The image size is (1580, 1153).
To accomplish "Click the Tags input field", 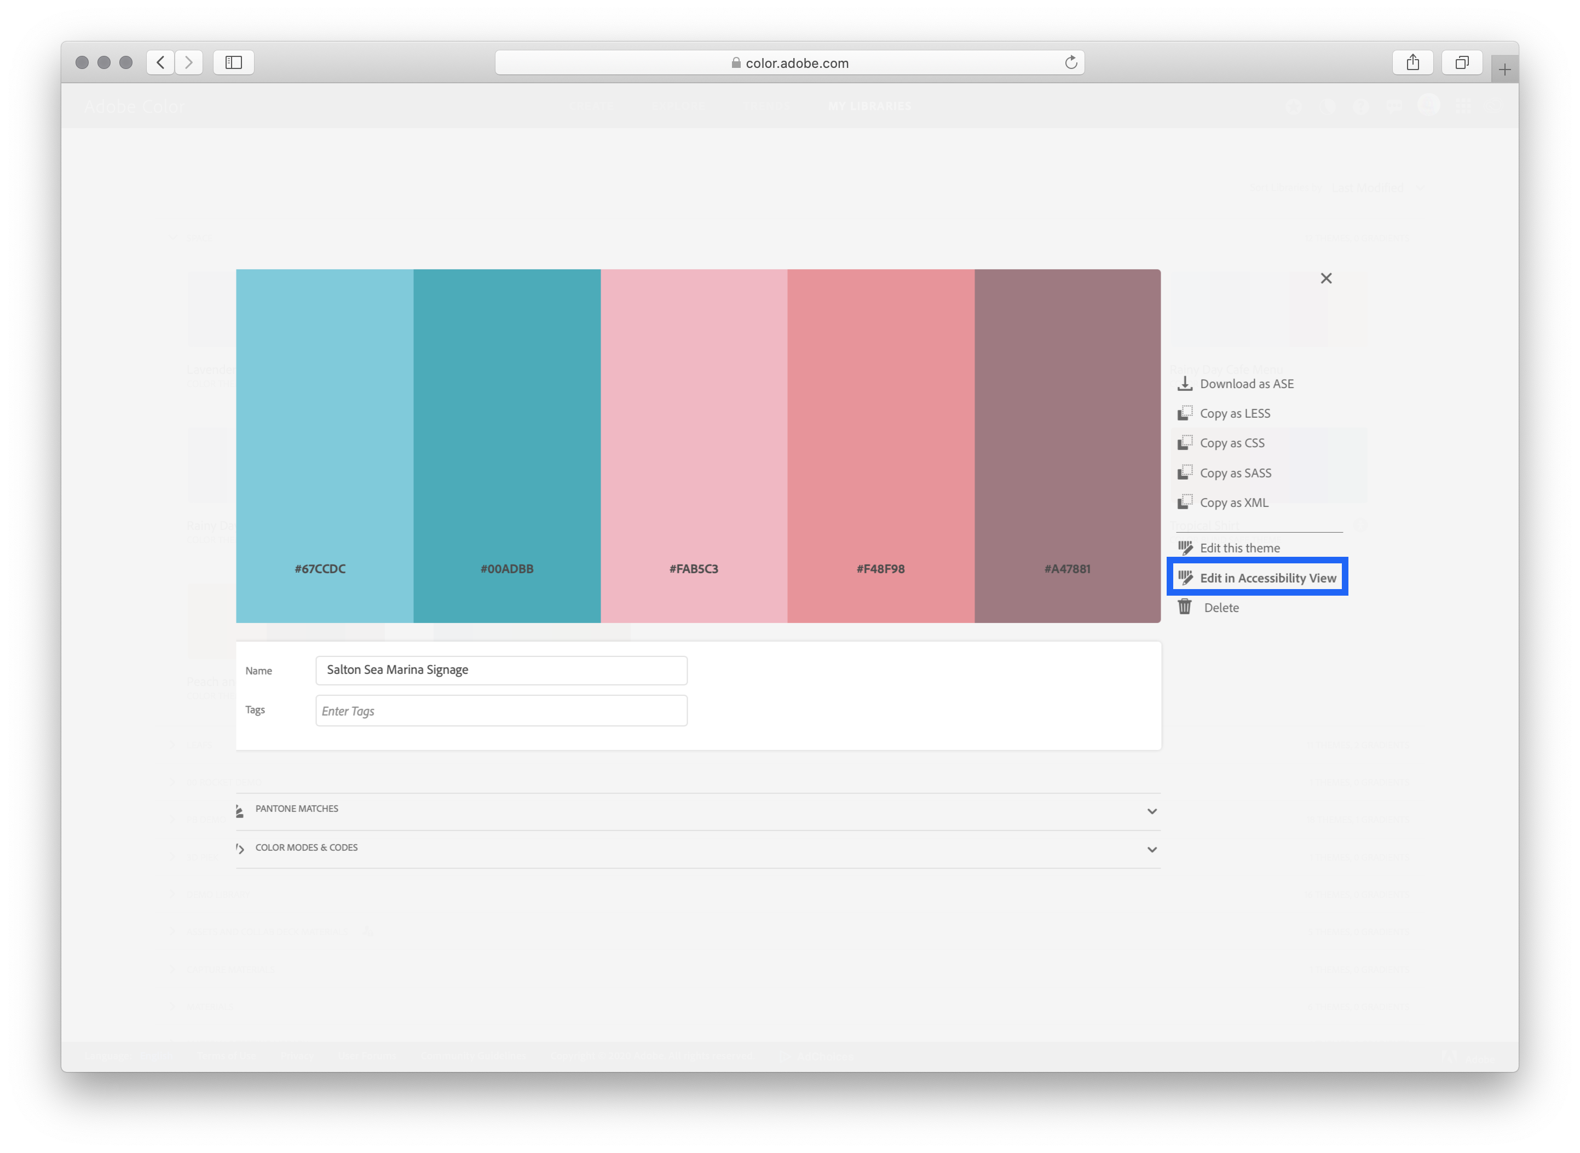I will click(x=499, y=710).
